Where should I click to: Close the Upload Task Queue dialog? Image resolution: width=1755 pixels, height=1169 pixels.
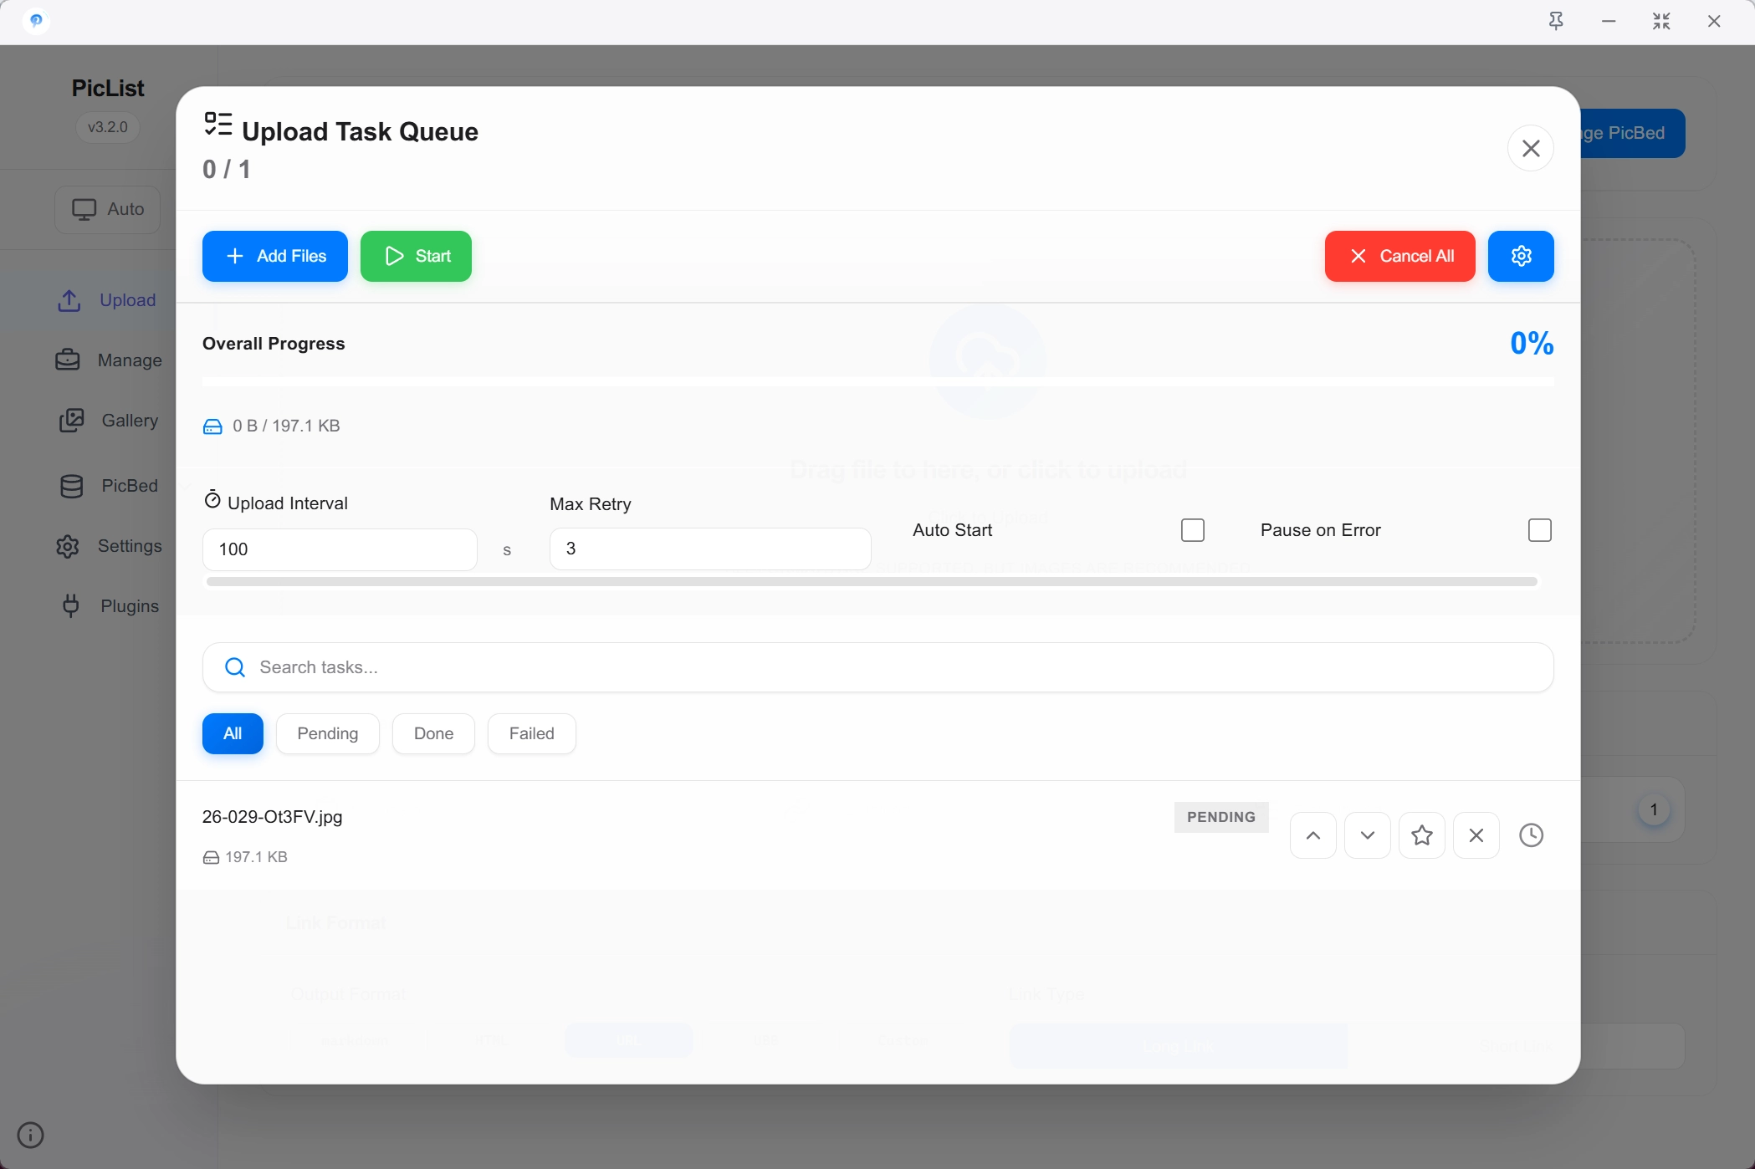1530,148
